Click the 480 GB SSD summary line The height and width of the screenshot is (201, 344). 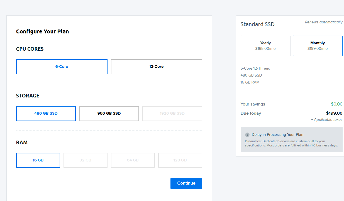tap(251, 75)
